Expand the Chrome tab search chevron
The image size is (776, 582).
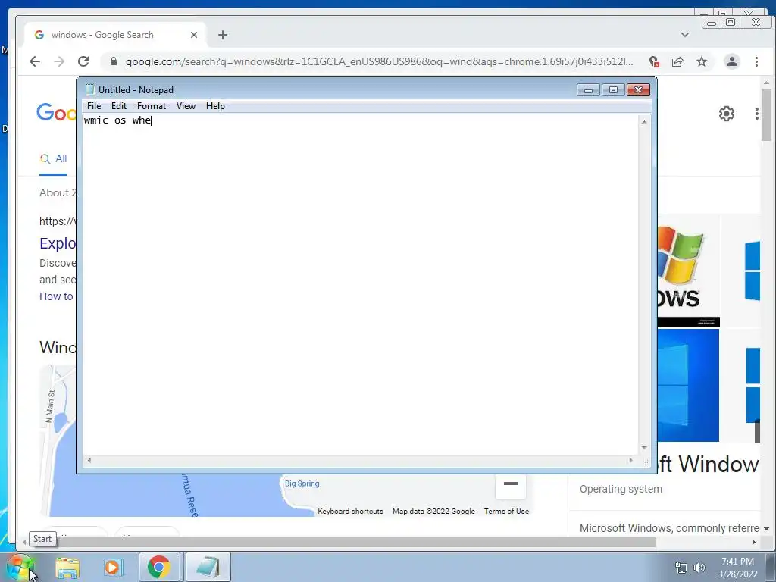(x=685, y=35)
